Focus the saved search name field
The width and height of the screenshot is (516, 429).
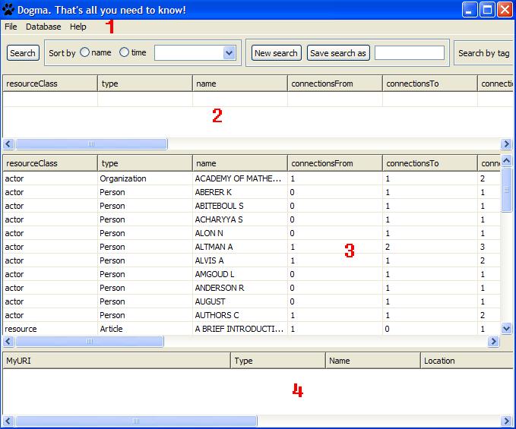(x=410, y=53)
